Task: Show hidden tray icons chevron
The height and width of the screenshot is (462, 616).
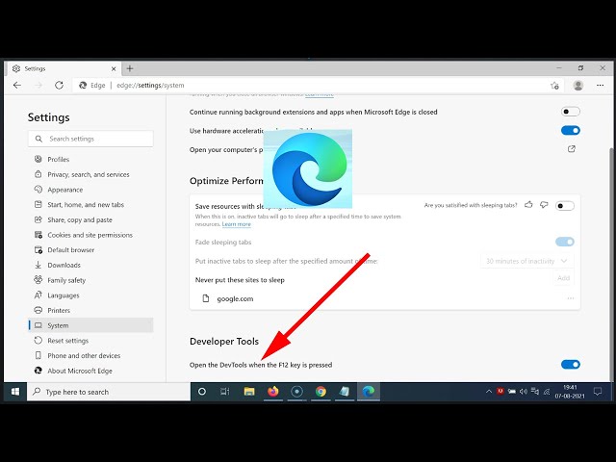Action: click(489, 392)
